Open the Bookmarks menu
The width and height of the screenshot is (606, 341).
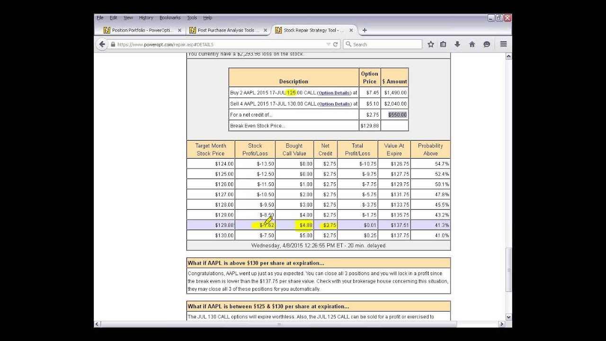[170, 18]
